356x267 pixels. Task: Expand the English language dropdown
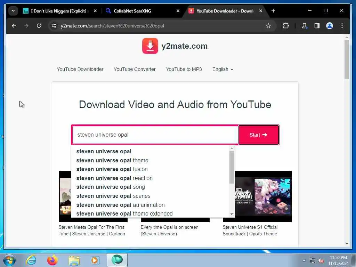click(223, 69)
